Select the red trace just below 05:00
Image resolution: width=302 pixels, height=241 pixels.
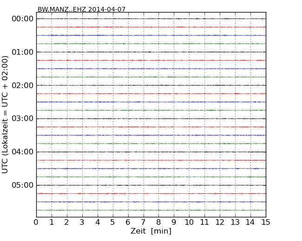click(x=151, y=194)
